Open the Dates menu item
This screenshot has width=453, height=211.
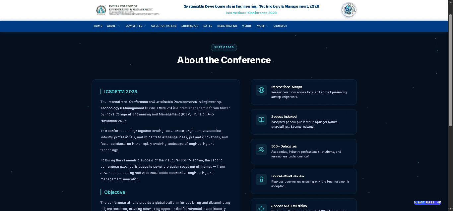208,26
